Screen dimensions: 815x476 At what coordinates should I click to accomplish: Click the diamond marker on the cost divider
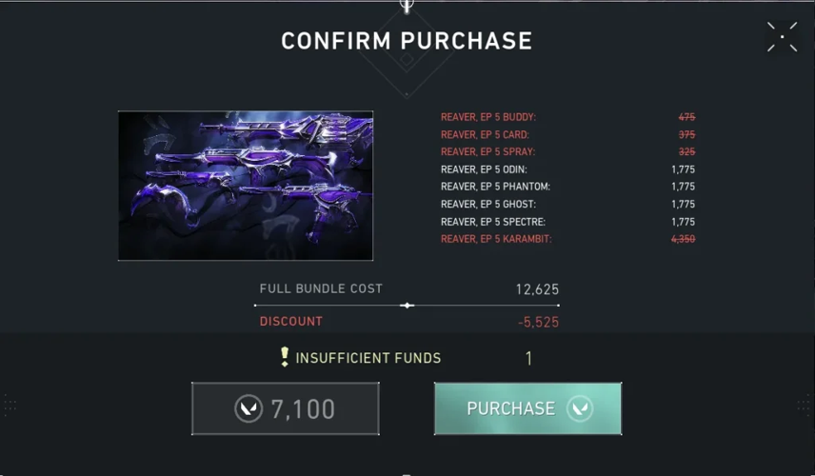point(407,306)
